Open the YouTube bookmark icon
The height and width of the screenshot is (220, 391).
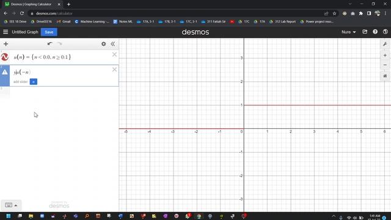click(232, 22)
